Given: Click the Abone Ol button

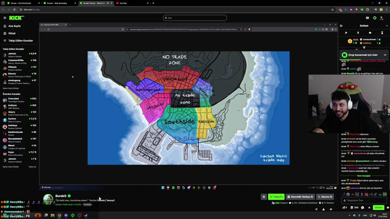Looking at the screenshot, I should 325,197.
